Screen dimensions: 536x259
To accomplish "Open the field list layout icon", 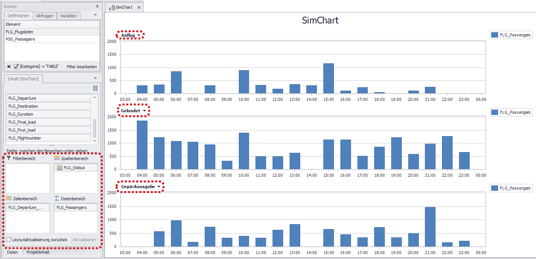I will [x=95, y=88].
